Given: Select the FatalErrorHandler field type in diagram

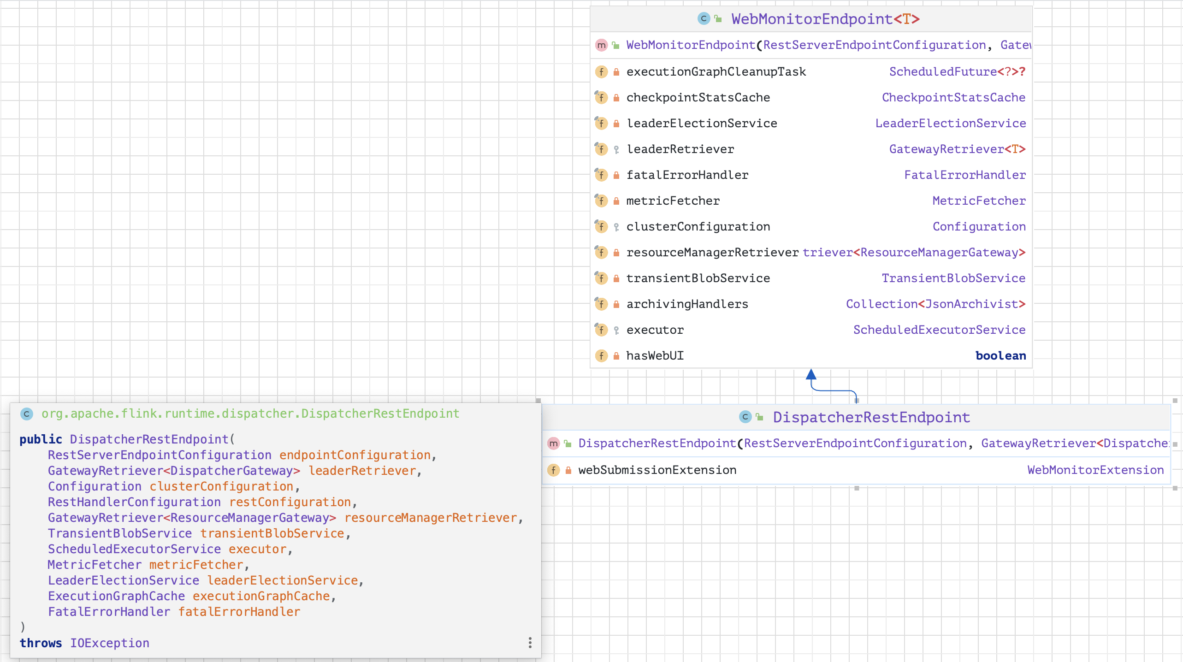Looking at the screenshot, I should (x=964, y=175).
